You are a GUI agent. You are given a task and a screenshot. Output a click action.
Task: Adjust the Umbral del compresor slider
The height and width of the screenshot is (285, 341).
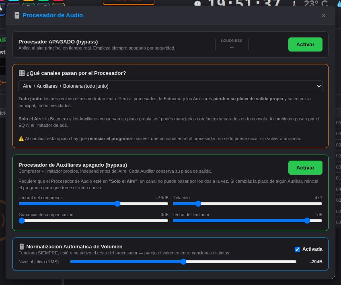93,204
